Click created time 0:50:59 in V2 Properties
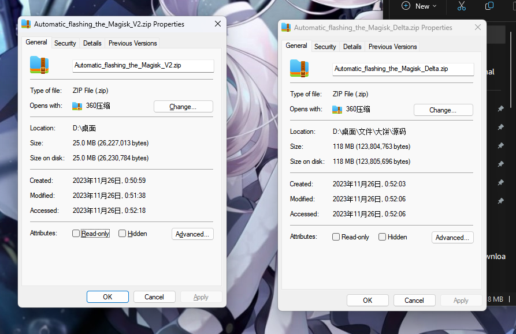516x334 pixels. (x=109, y=181)
